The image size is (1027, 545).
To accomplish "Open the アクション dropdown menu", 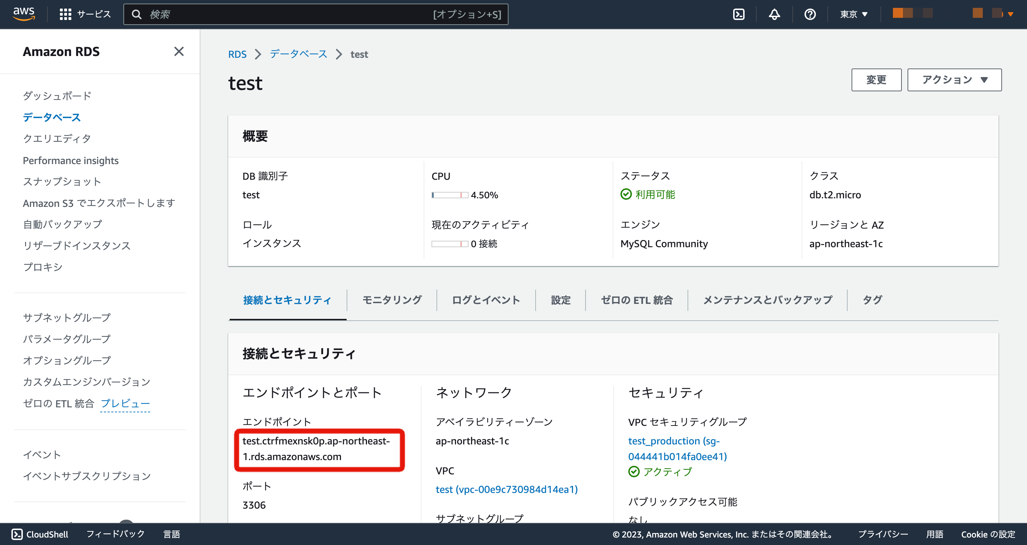I will click(954, 79).
